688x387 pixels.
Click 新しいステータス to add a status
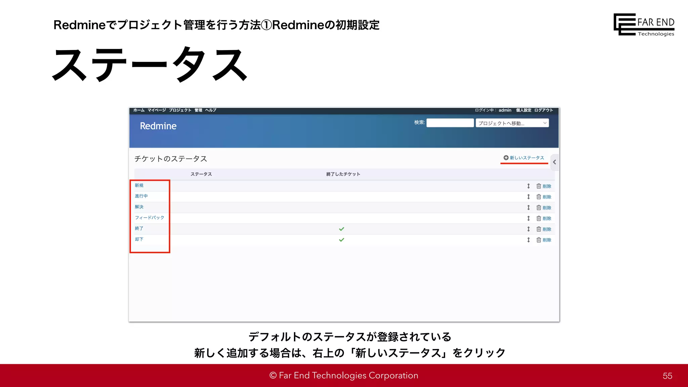[x=524, y=158]
